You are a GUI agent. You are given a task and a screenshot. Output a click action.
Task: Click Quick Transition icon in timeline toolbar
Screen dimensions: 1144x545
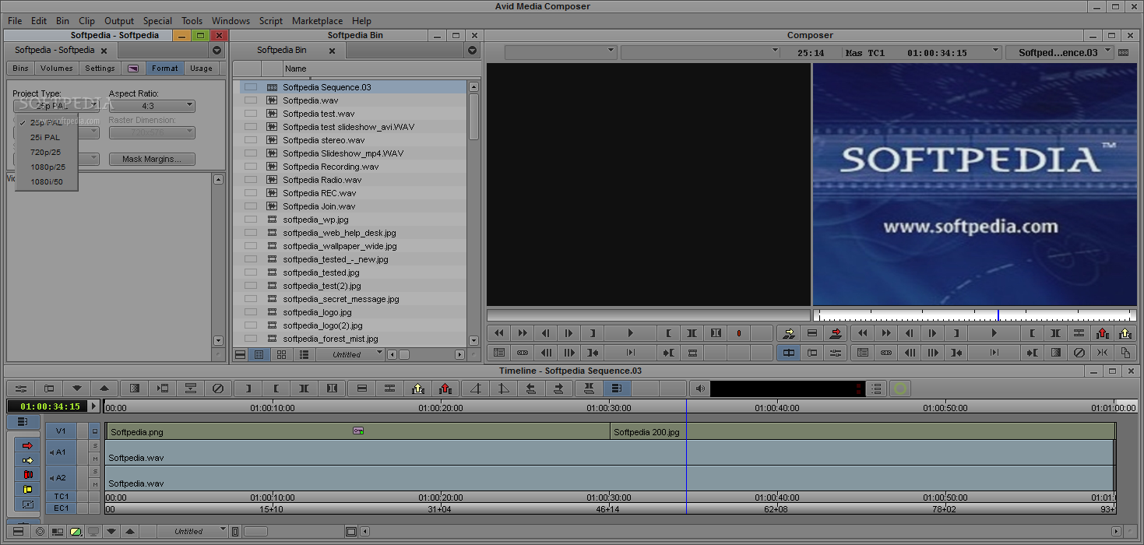click(135, 388)
